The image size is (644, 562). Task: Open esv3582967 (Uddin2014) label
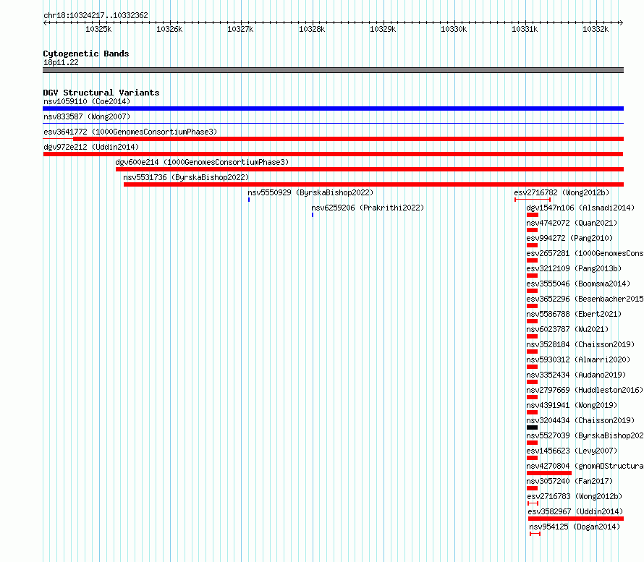(575, 511)
